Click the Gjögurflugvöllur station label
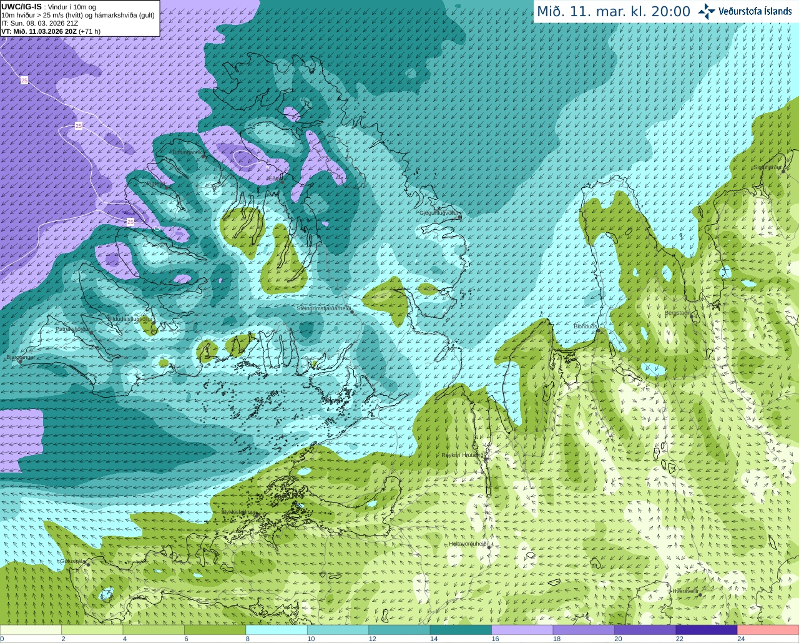The image size is (799, 643). [x=439, y=213]
